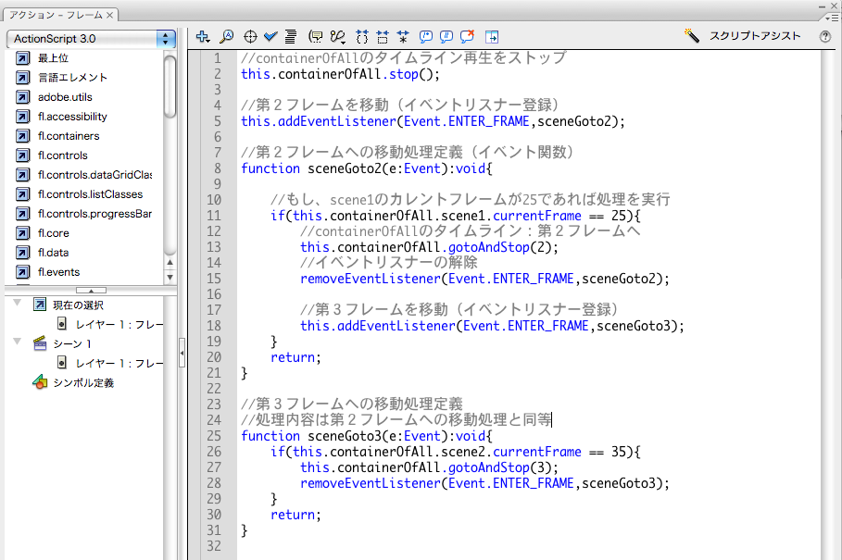Screen dimensions: 842x560
Task: Apply block comment icon
Action: point(426,36)
